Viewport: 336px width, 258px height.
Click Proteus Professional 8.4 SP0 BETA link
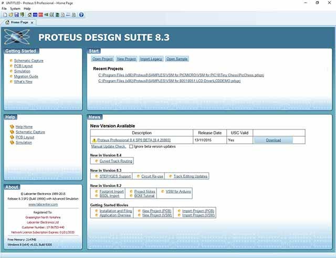point(134,140)
